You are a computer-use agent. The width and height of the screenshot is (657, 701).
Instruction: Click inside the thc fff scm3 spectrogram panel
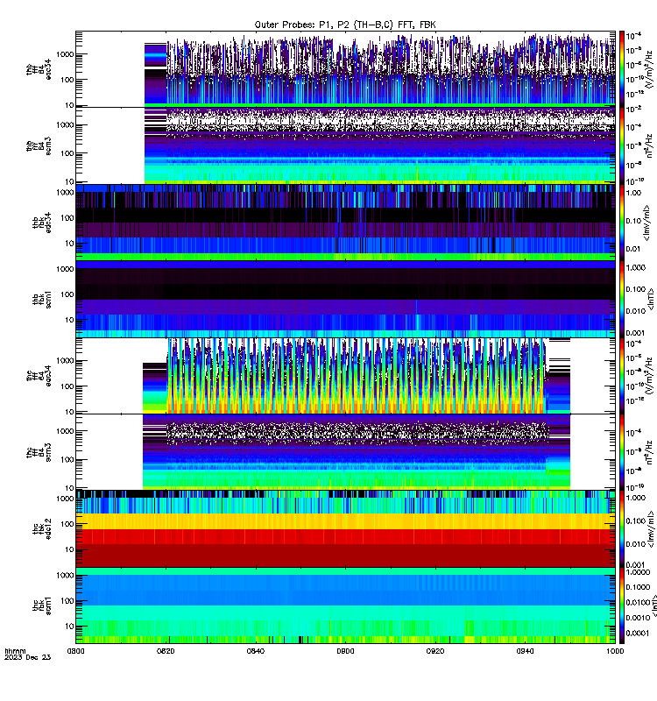(x=345, y=452)
